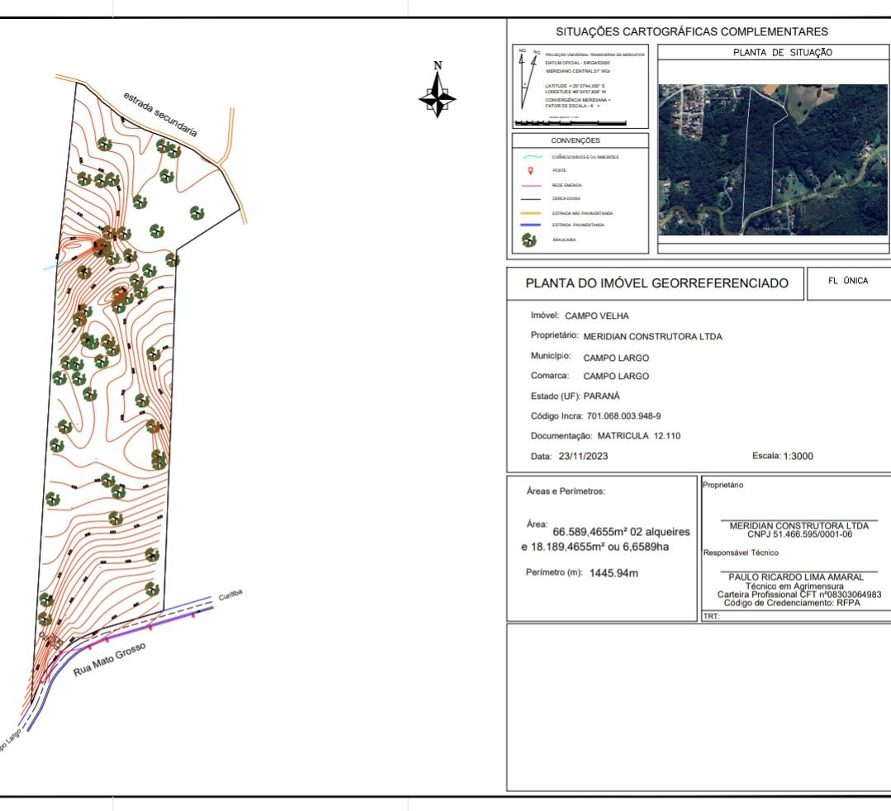Click the 'DATUM OFICIAL - SIRGAS2000' line
The width and height of the screenshot is (891, 811).
pyautogui.click(x=577, y=63)
